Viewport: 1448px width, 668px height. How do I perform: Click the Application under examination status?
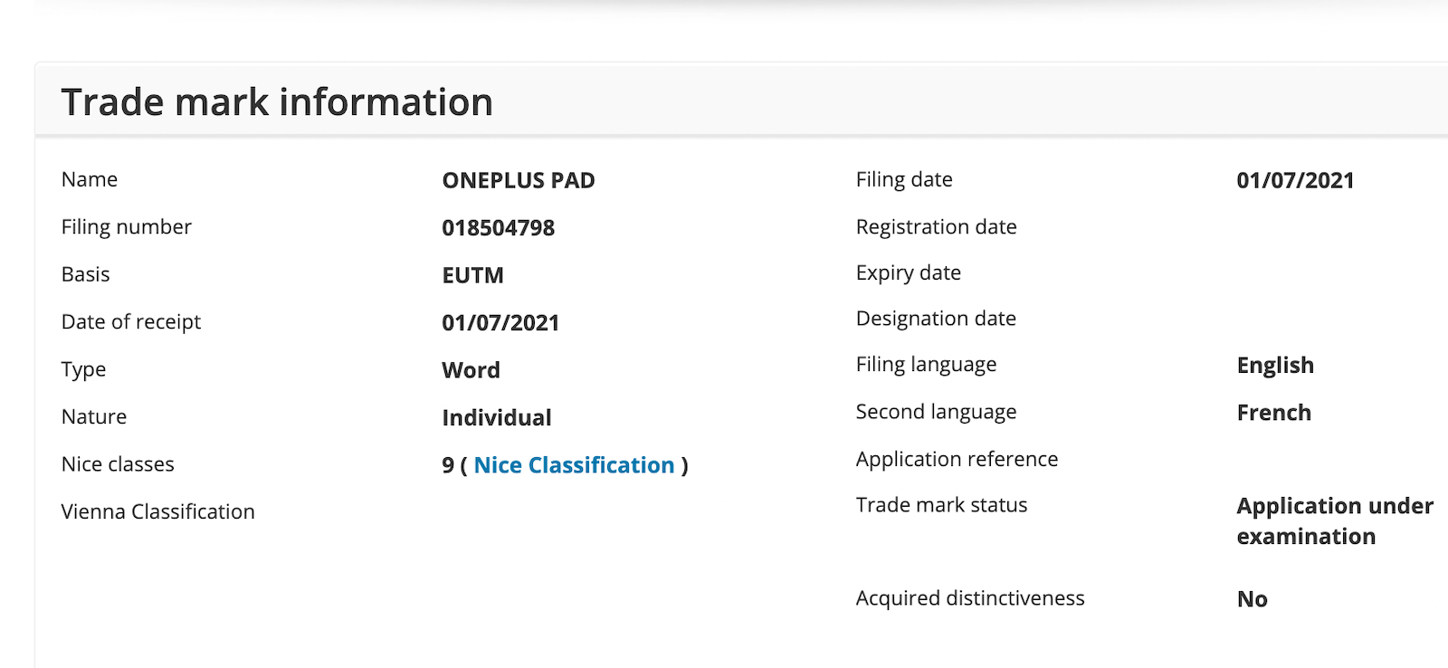tap(1334, 520)
